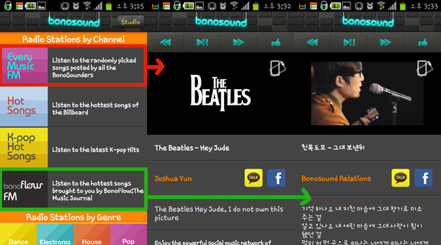The width and height of the screenshot is (441, 245).
Task: Click 'The Beatles – Hey Jude' title
Action: (192, 148)
